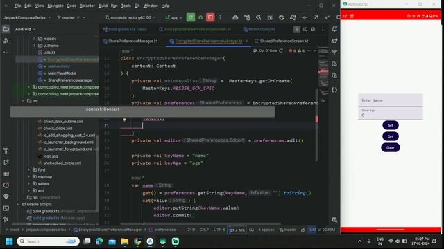This screenshot has height=249, width=444.
Task: Open the Tools menu
Action: [x=126, y=6]
